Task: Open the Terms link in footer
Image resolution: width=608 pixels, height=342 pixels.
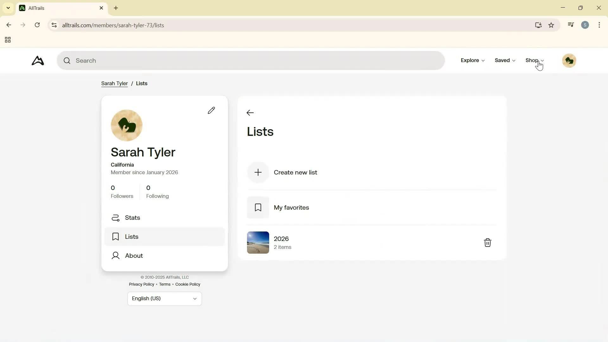Action: (x=165, y=284)
